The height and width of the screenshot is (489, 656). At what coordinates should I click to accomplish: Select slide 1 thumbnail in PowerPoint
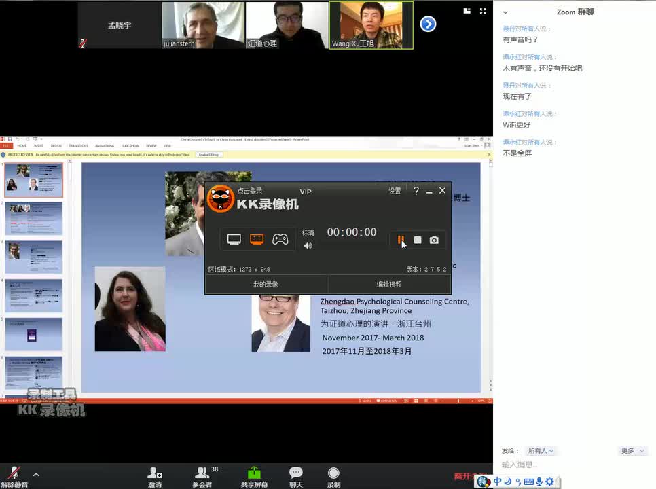[33, 180]
